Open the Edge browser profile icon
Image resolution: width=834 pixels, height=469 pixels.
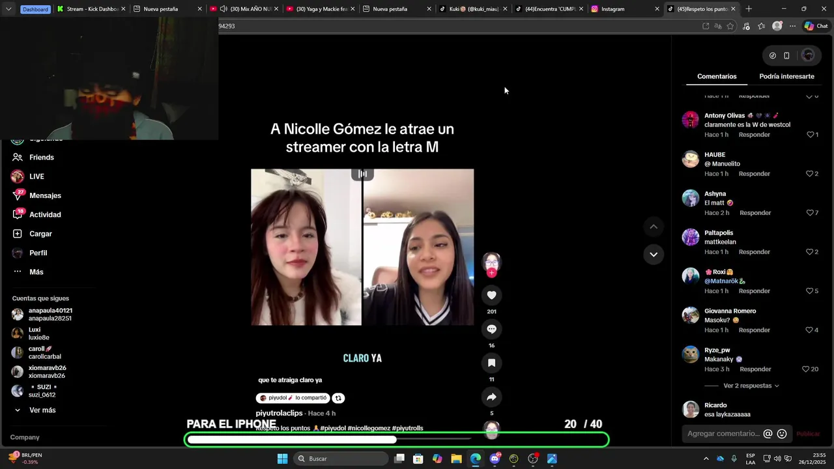click(777, 26)
